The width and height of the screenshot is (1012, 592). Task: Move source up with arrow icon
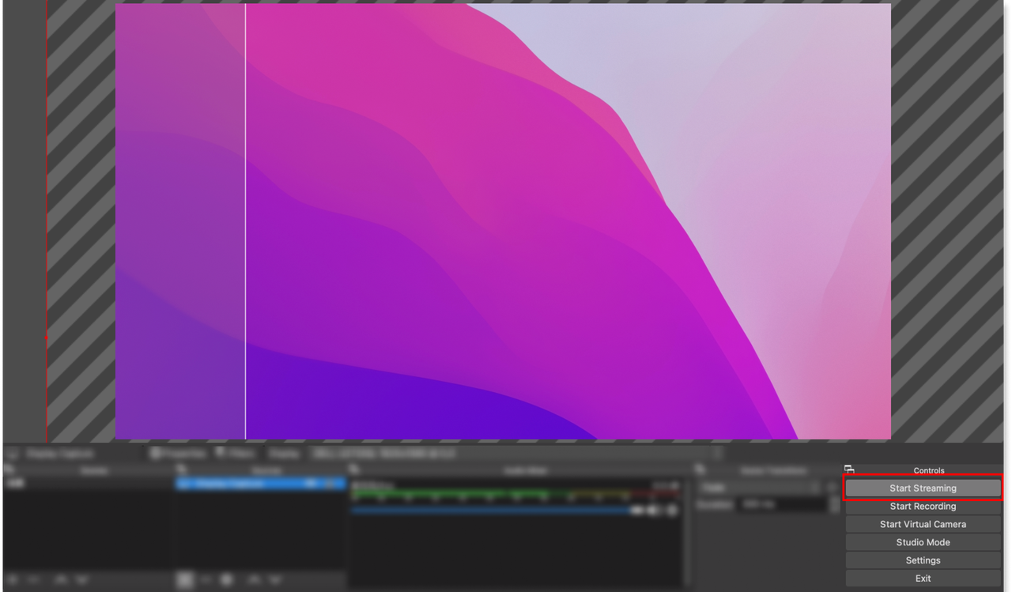(x=254, y=579)
